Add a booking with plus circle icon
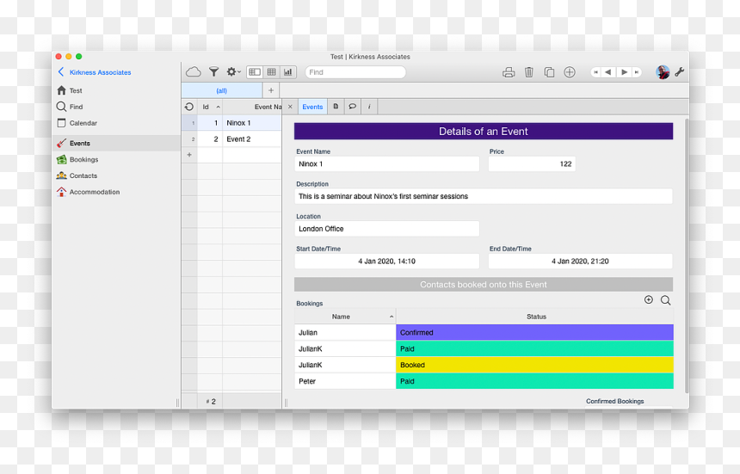Screen dimensions: 740x474 click(649, 300)
